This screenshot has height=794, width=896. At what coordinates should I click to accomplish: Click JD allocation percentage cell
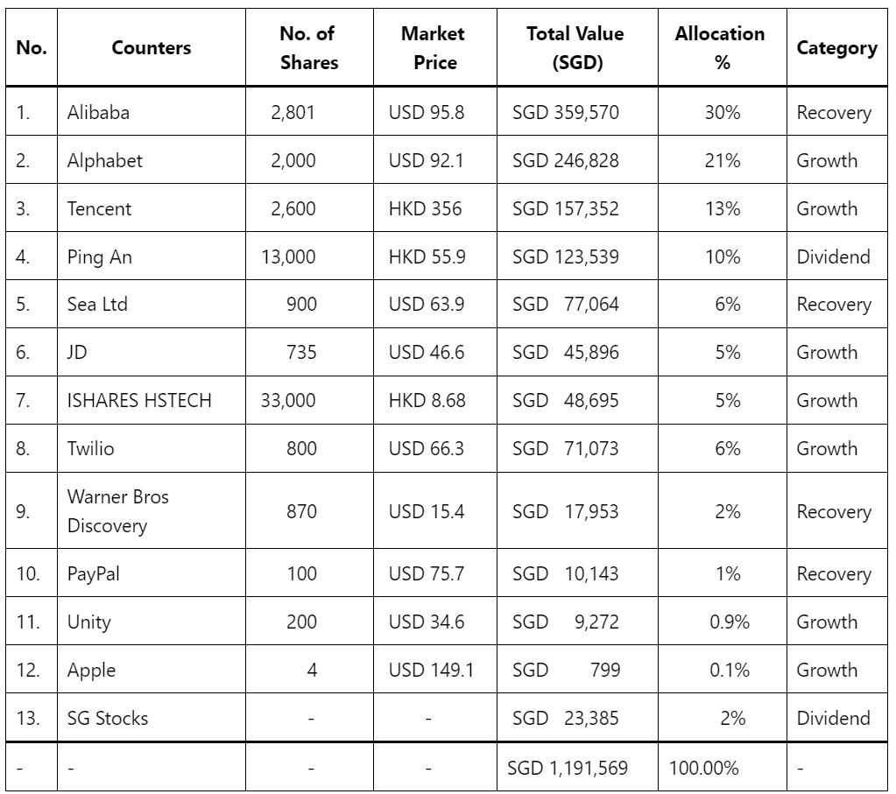click(x=723, y=352)
